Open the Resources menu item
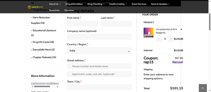Viewport: 211px width, 92px height. [x=54, y=10]
